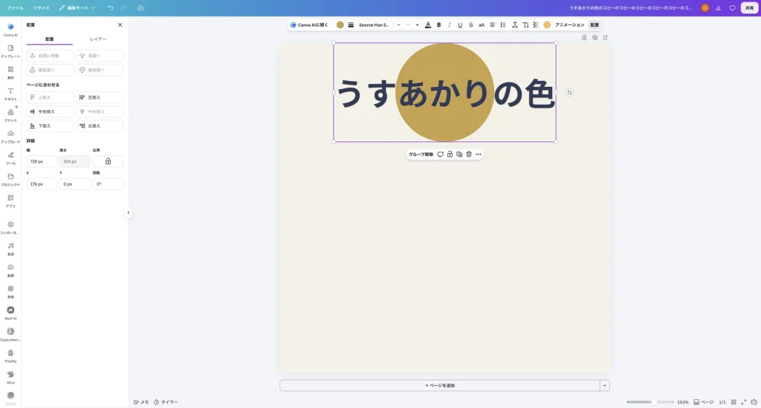
Task: Open the gold fill color swatch in toolbar
Action: pos(340,25)
